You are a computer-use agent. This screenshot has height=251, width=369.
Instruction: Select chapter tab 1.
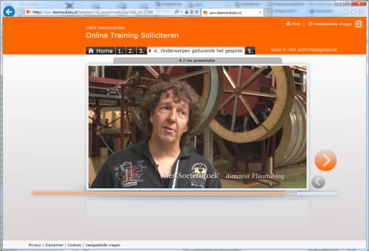(x=121, y=51)
